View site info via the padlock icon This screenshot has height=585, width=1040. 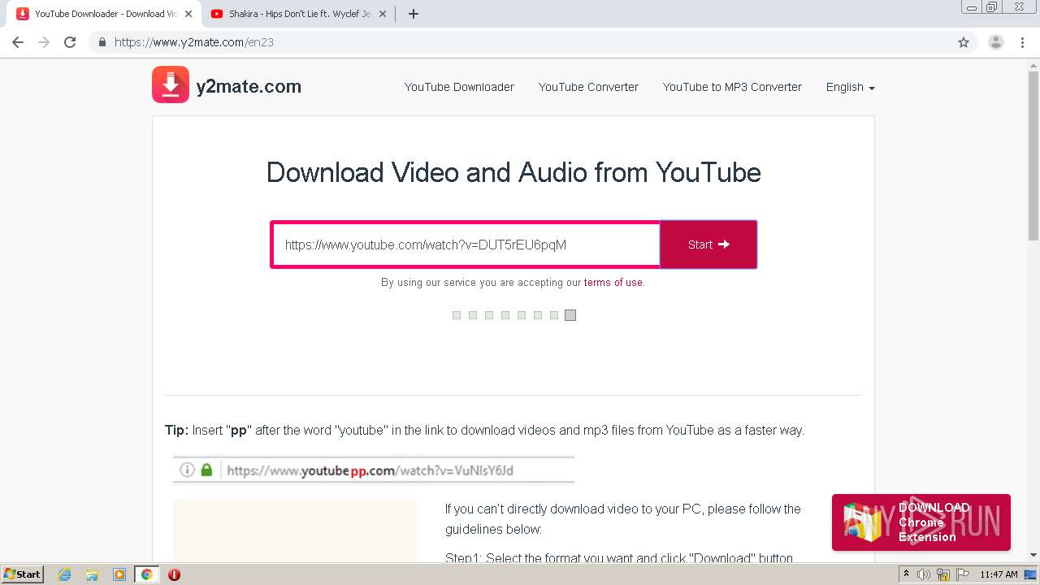[102, 42]
